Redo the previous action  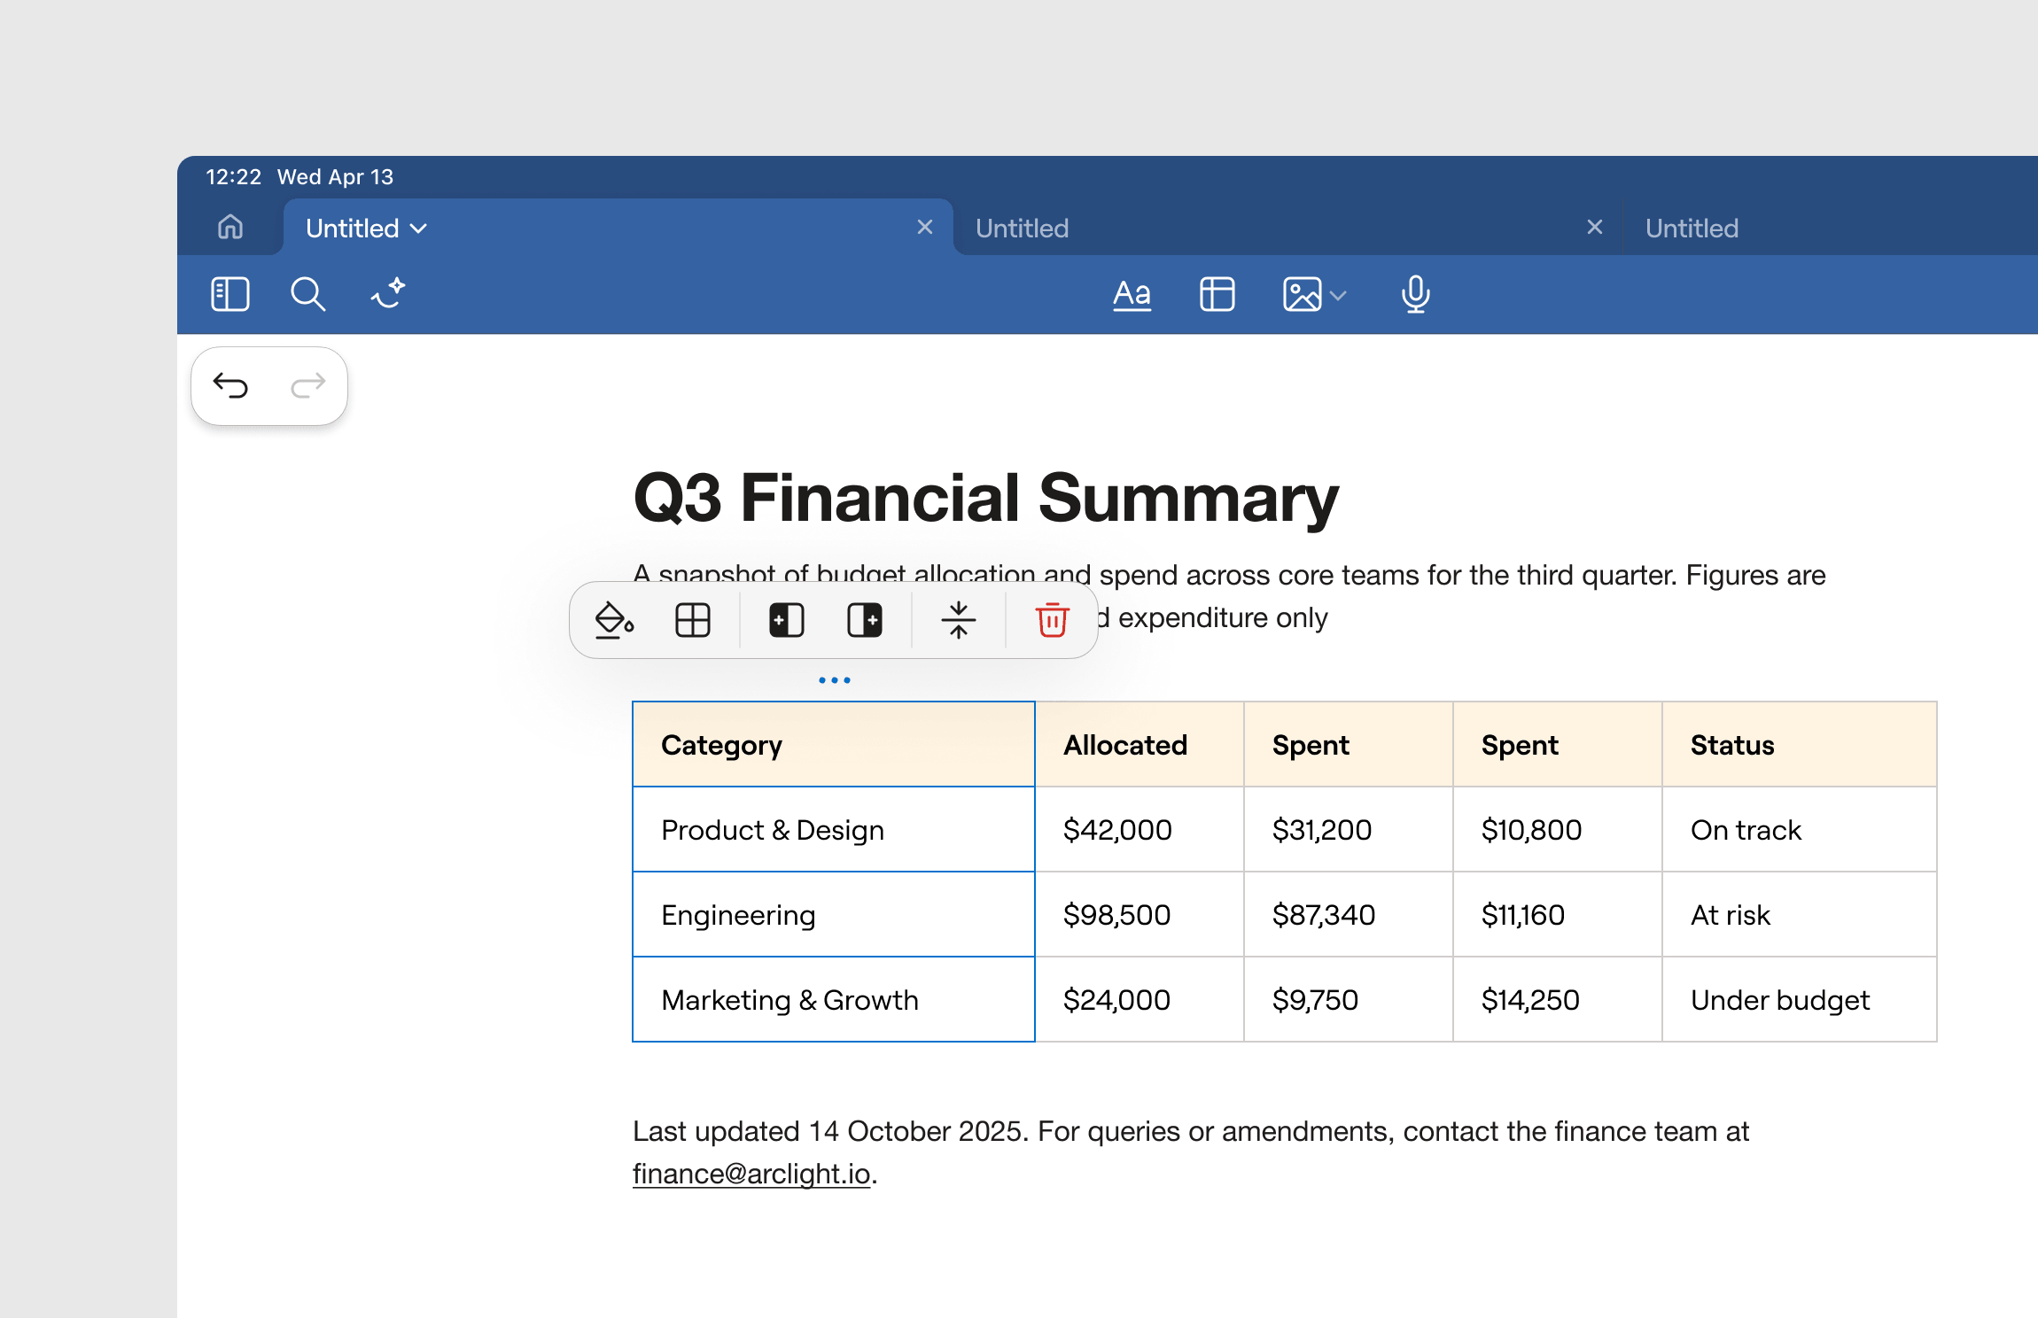click(307, 385)
